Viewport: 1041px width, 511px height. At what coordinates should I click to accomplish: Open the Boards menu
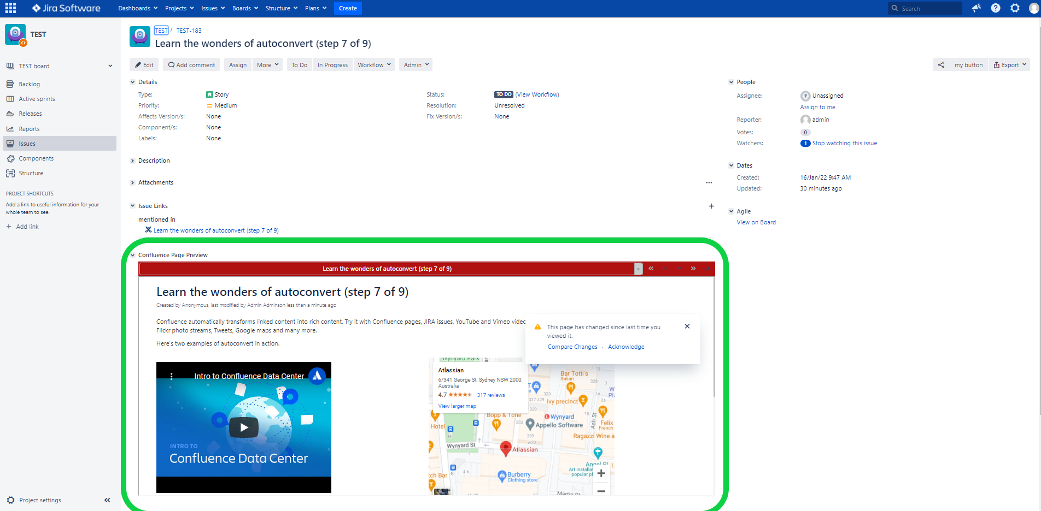click(245, 8)
